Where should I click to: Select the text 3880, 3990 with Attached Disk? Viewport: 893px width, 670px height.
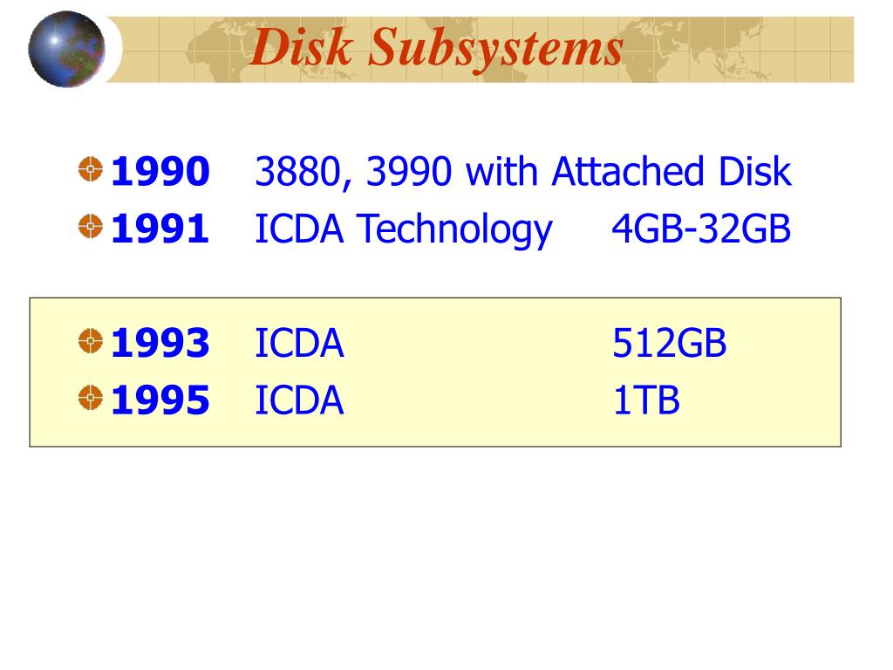point(523,172)
